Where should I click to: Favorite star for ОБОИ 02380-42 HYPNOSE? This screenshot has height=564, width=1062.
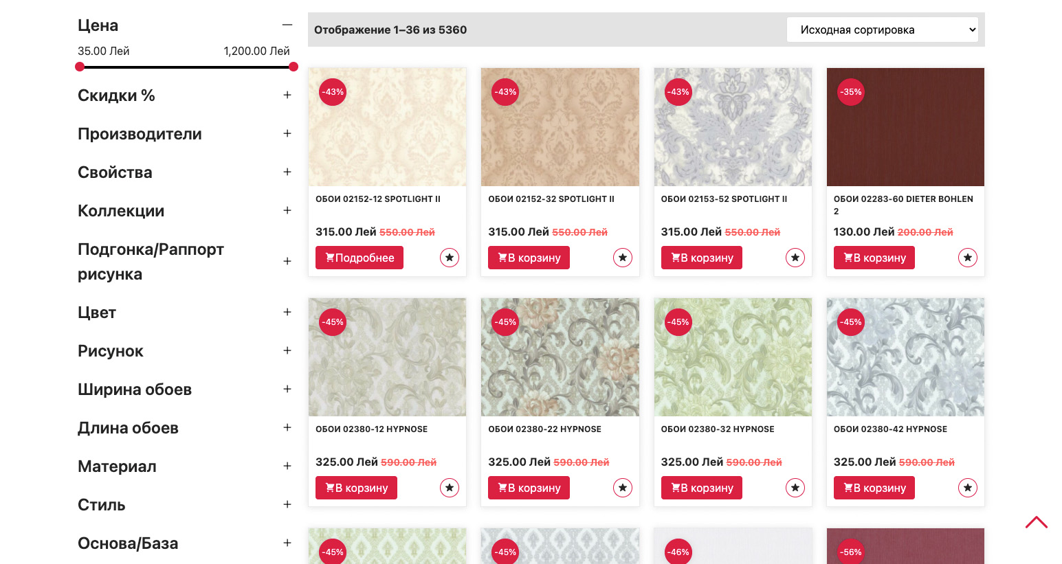tap(968, 488)
